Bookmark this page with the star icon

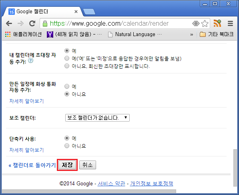[205, 24]
